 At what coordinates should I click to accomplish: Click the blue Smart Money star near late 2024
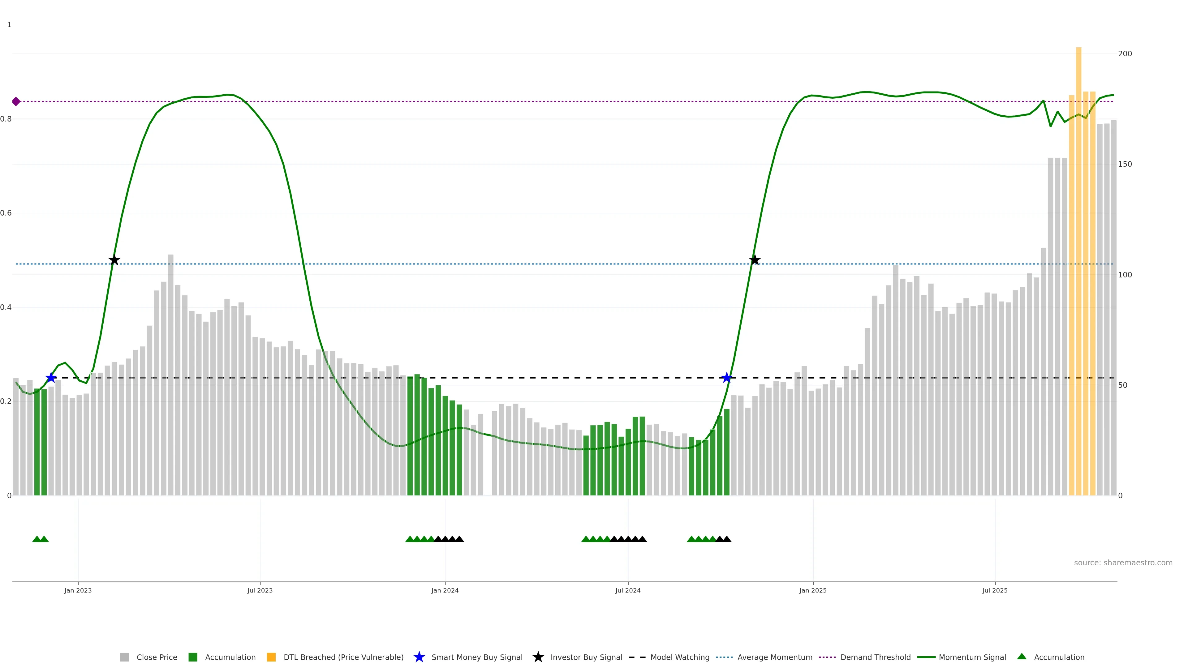pyautogui.click(x=727, y=378)
